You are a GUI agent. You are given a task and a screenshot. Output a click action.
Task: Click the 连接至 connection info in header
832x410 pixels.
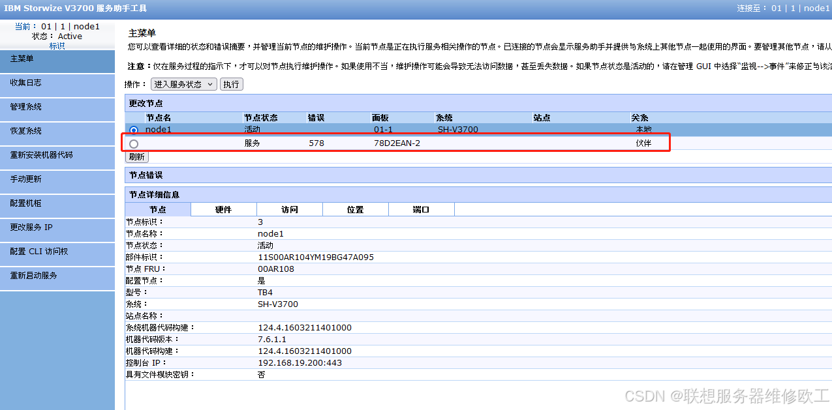[x=783, y=8]
